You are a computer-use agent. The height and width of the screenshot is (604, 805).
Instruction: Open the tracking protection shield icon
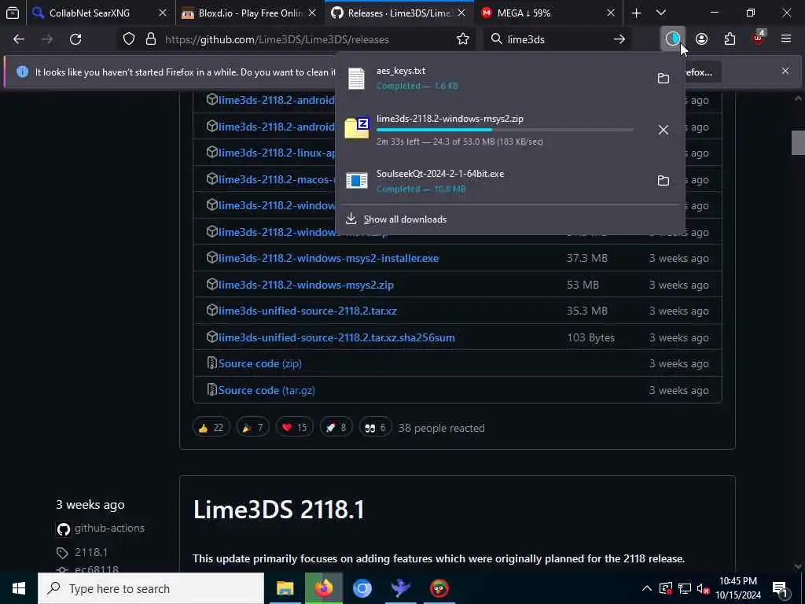coord(129,39)
